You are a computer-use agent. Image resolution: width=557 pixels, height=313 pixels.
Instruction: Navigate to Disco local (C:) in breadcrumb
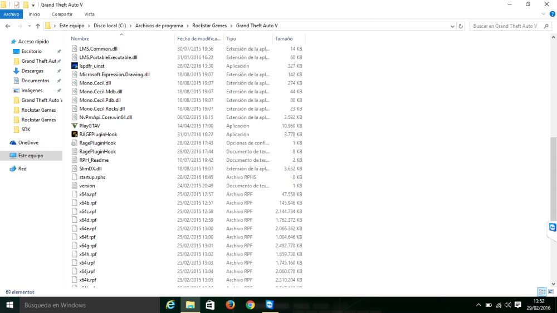[x=110, y=26]
